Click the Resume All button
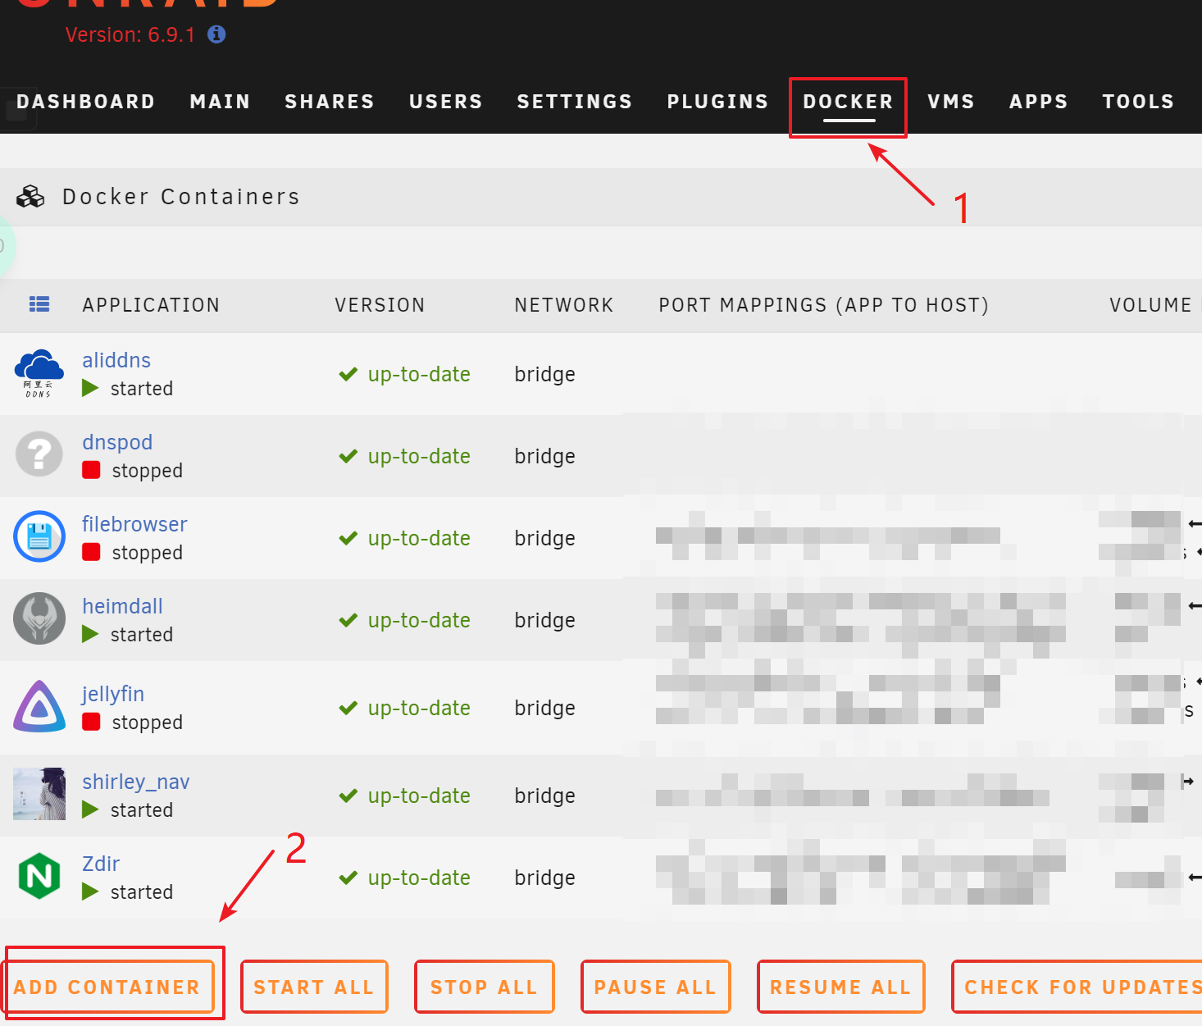1202x1026 pixels. click(x=840, y=987)
